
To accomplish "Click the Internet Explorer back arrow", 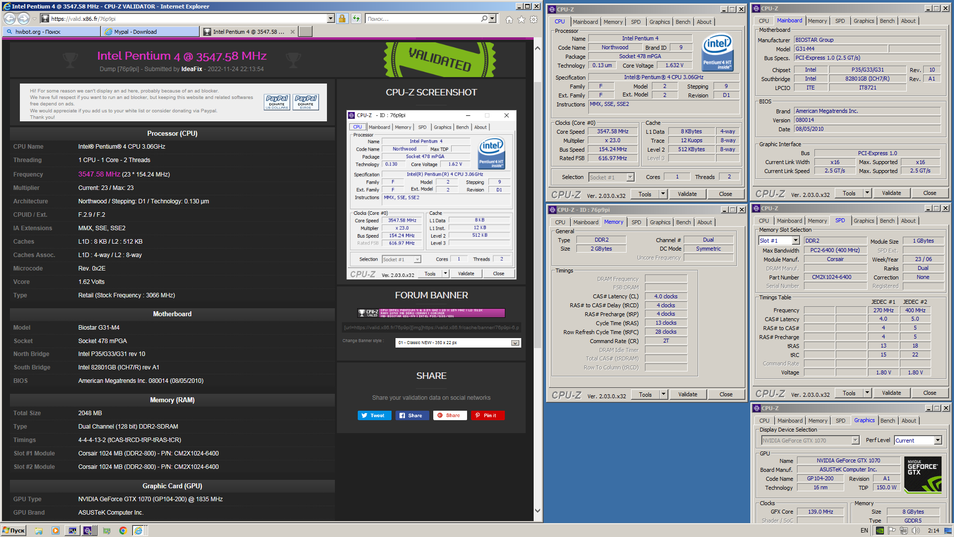I will pyautogui.click(x=10, y=19).
